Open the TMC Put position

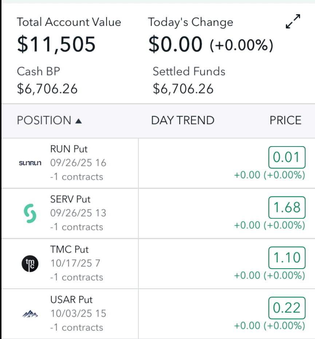(x=69, y=250)
